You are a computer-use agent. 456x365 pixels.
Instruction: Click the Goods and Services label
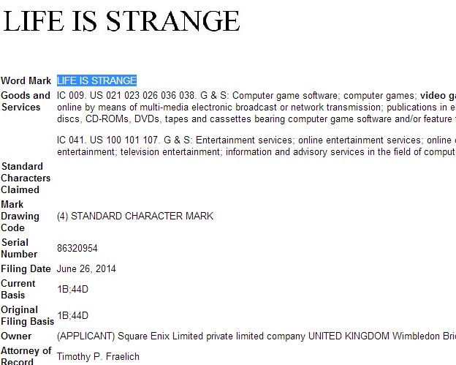click(26, 101)
